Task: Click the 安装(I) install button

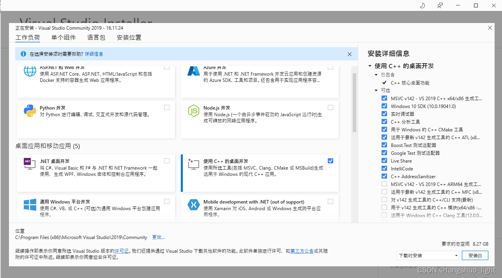Action: [475, 256]
